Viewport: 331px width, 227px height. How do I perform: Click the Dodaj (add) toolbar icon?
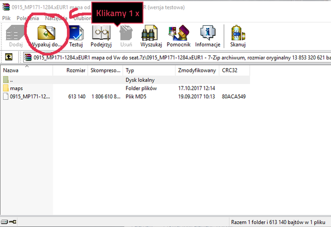click(x=15, y=33)
